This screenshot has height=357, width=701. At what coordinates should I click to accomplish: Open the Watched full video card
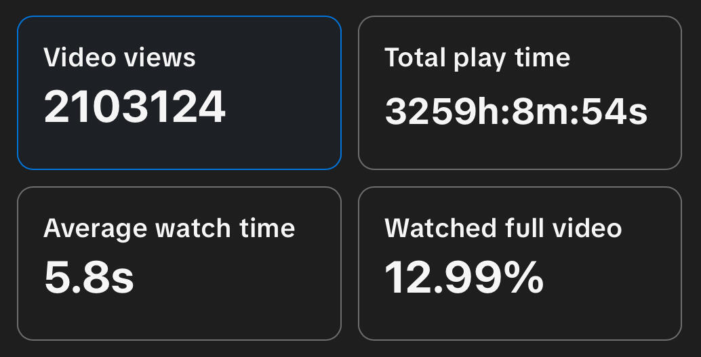(x=520, y=263)
